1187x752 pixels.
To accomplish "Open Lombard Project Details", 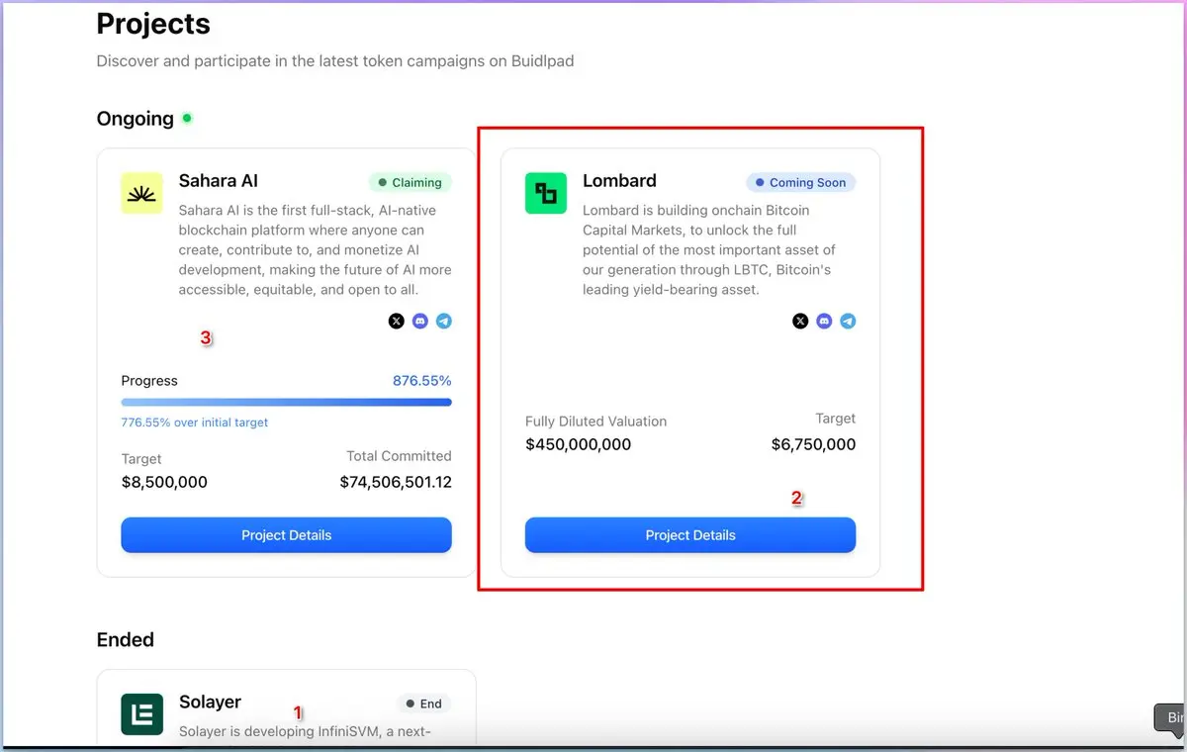I will tap(690, 535).
